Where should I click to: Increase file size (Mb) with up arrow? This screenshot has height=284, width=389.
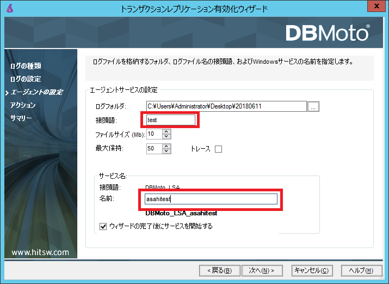[166, 131]
